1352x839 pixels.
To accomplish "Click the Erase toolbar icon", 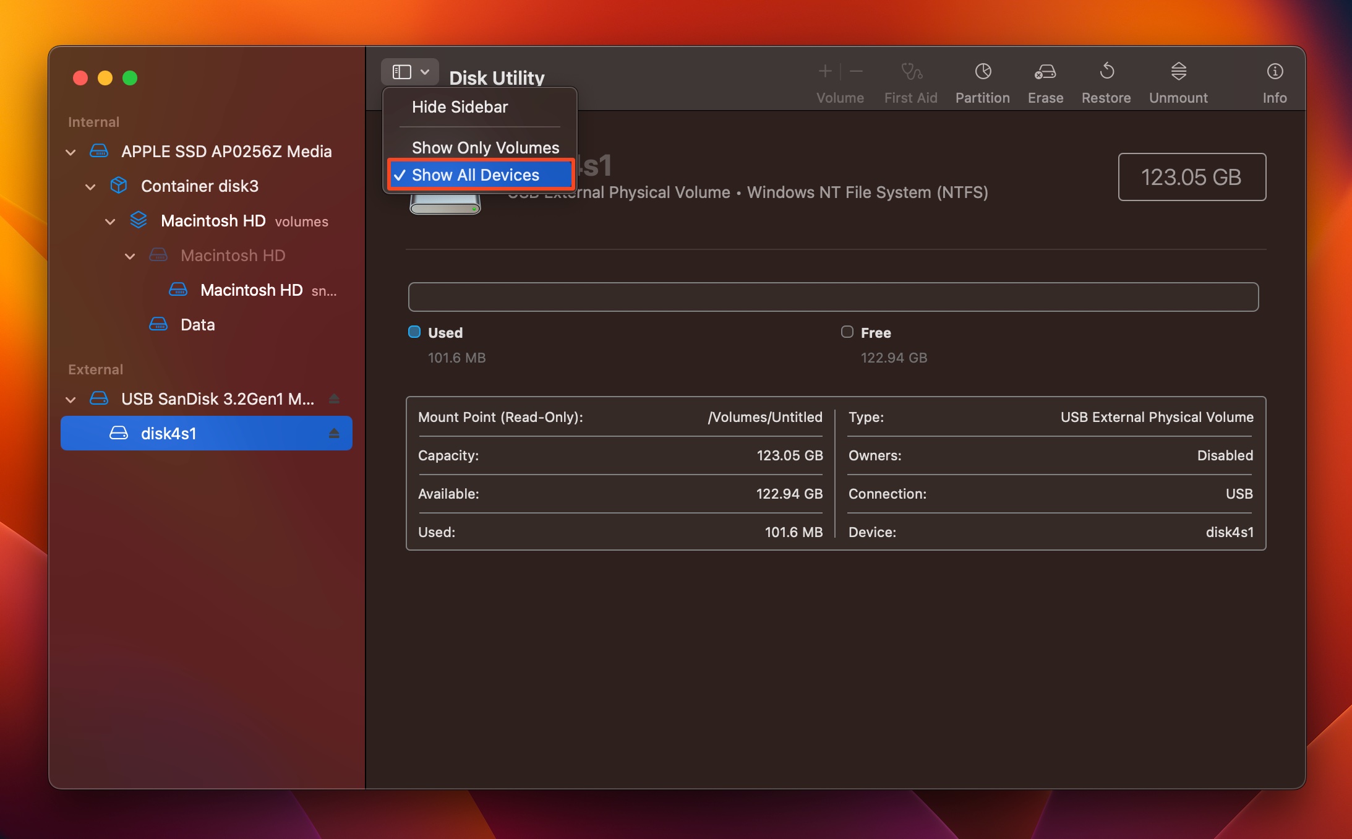I will pos(1045,72).
